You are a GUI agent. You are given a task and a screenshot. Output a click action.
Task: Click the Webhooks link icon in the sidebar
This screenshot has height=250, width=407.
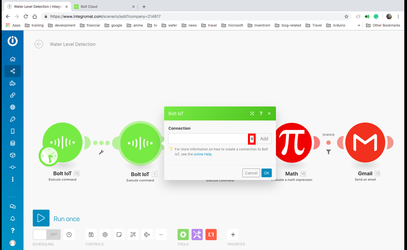coord(12,95)
